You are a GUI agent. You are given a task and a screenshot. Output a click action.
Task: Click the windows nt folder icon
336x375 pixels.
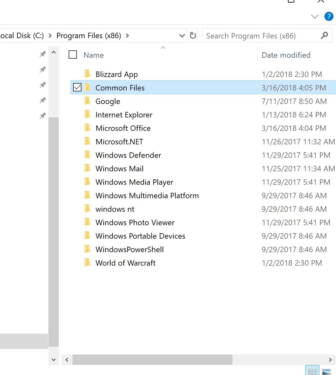(x=88, y=208)
